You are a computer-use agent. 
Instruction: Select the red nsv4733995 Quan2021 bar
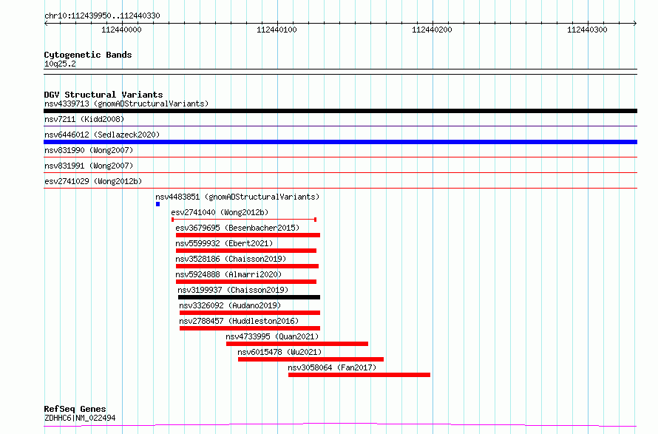click(297, 344)
